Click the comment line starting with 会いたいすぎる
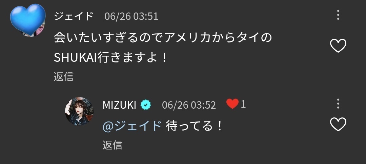The height and width of the screenshot is (164, 366). [x=163, y=37]
